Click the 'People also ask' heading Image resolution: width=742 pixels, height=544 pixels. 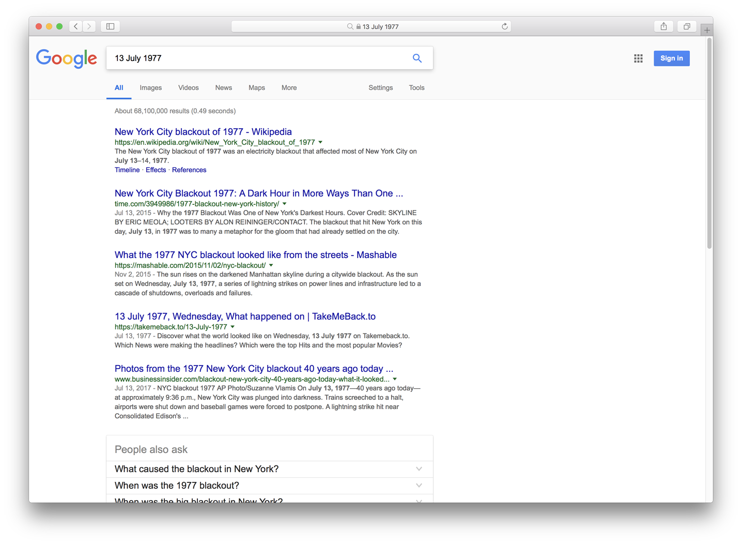coord(151,450)
